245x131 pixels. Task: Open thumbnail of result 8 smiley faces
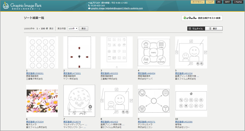(117, 101)
